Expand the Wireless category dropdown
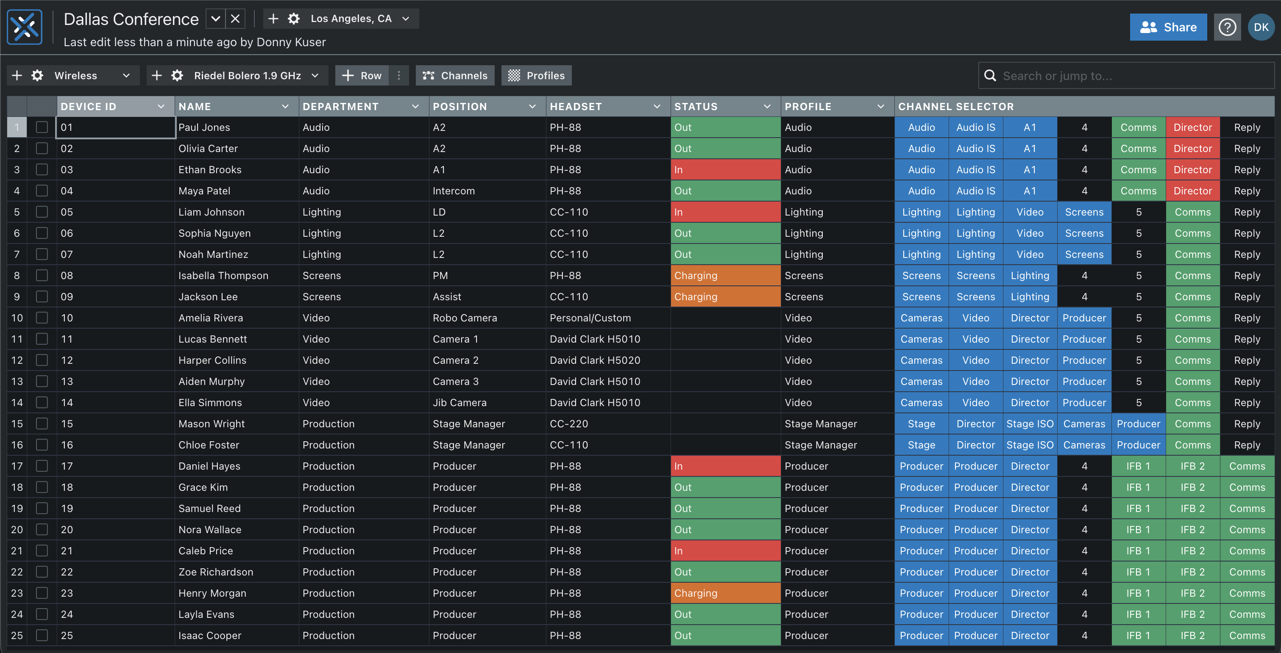 point(126,75)
